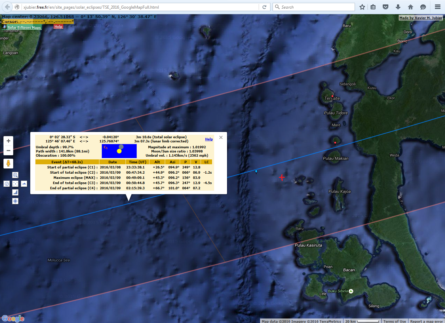Viewport: 445px width, 323px height.
Task: Focus the browser Search field
Action: coord(314,7)
